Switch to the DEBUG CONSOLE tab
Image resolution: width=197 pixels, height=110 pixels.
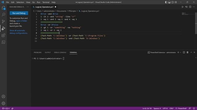click(60, 53)
